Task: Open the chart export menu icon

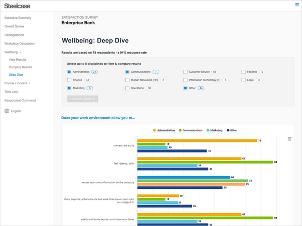Action: tap(289, 139)
